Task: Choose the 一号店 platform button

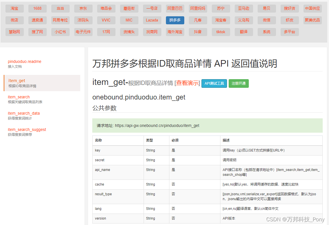Action: (152, 8)
